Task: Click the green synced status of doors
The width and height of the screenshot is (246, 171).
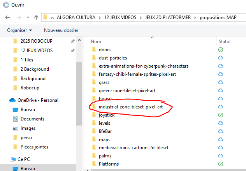Action: [x=221, y=50]
